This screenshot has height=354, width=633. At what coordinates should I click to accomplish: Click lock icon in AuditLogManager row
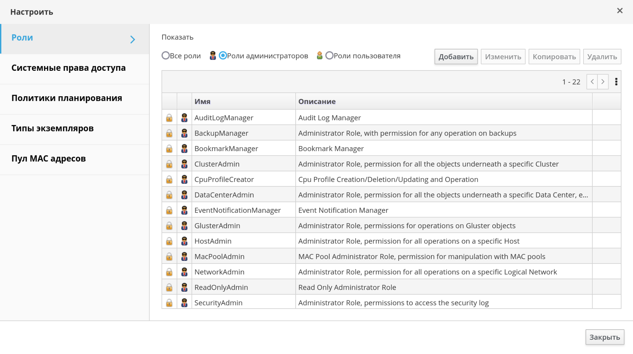point(169,118)
